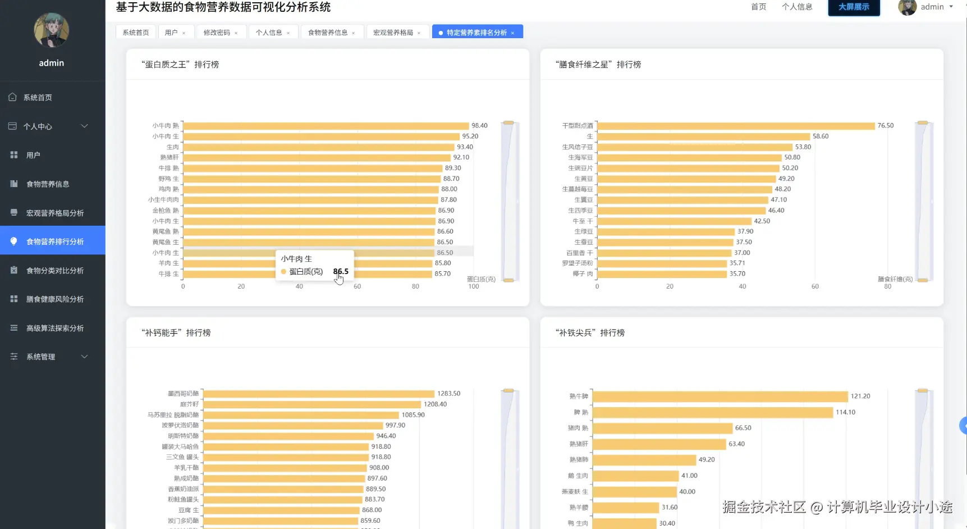This screenshot has height=529, width=967.
Task: Expand the 系统管理 sidebar submenu
Action: (x=85, y=356)
